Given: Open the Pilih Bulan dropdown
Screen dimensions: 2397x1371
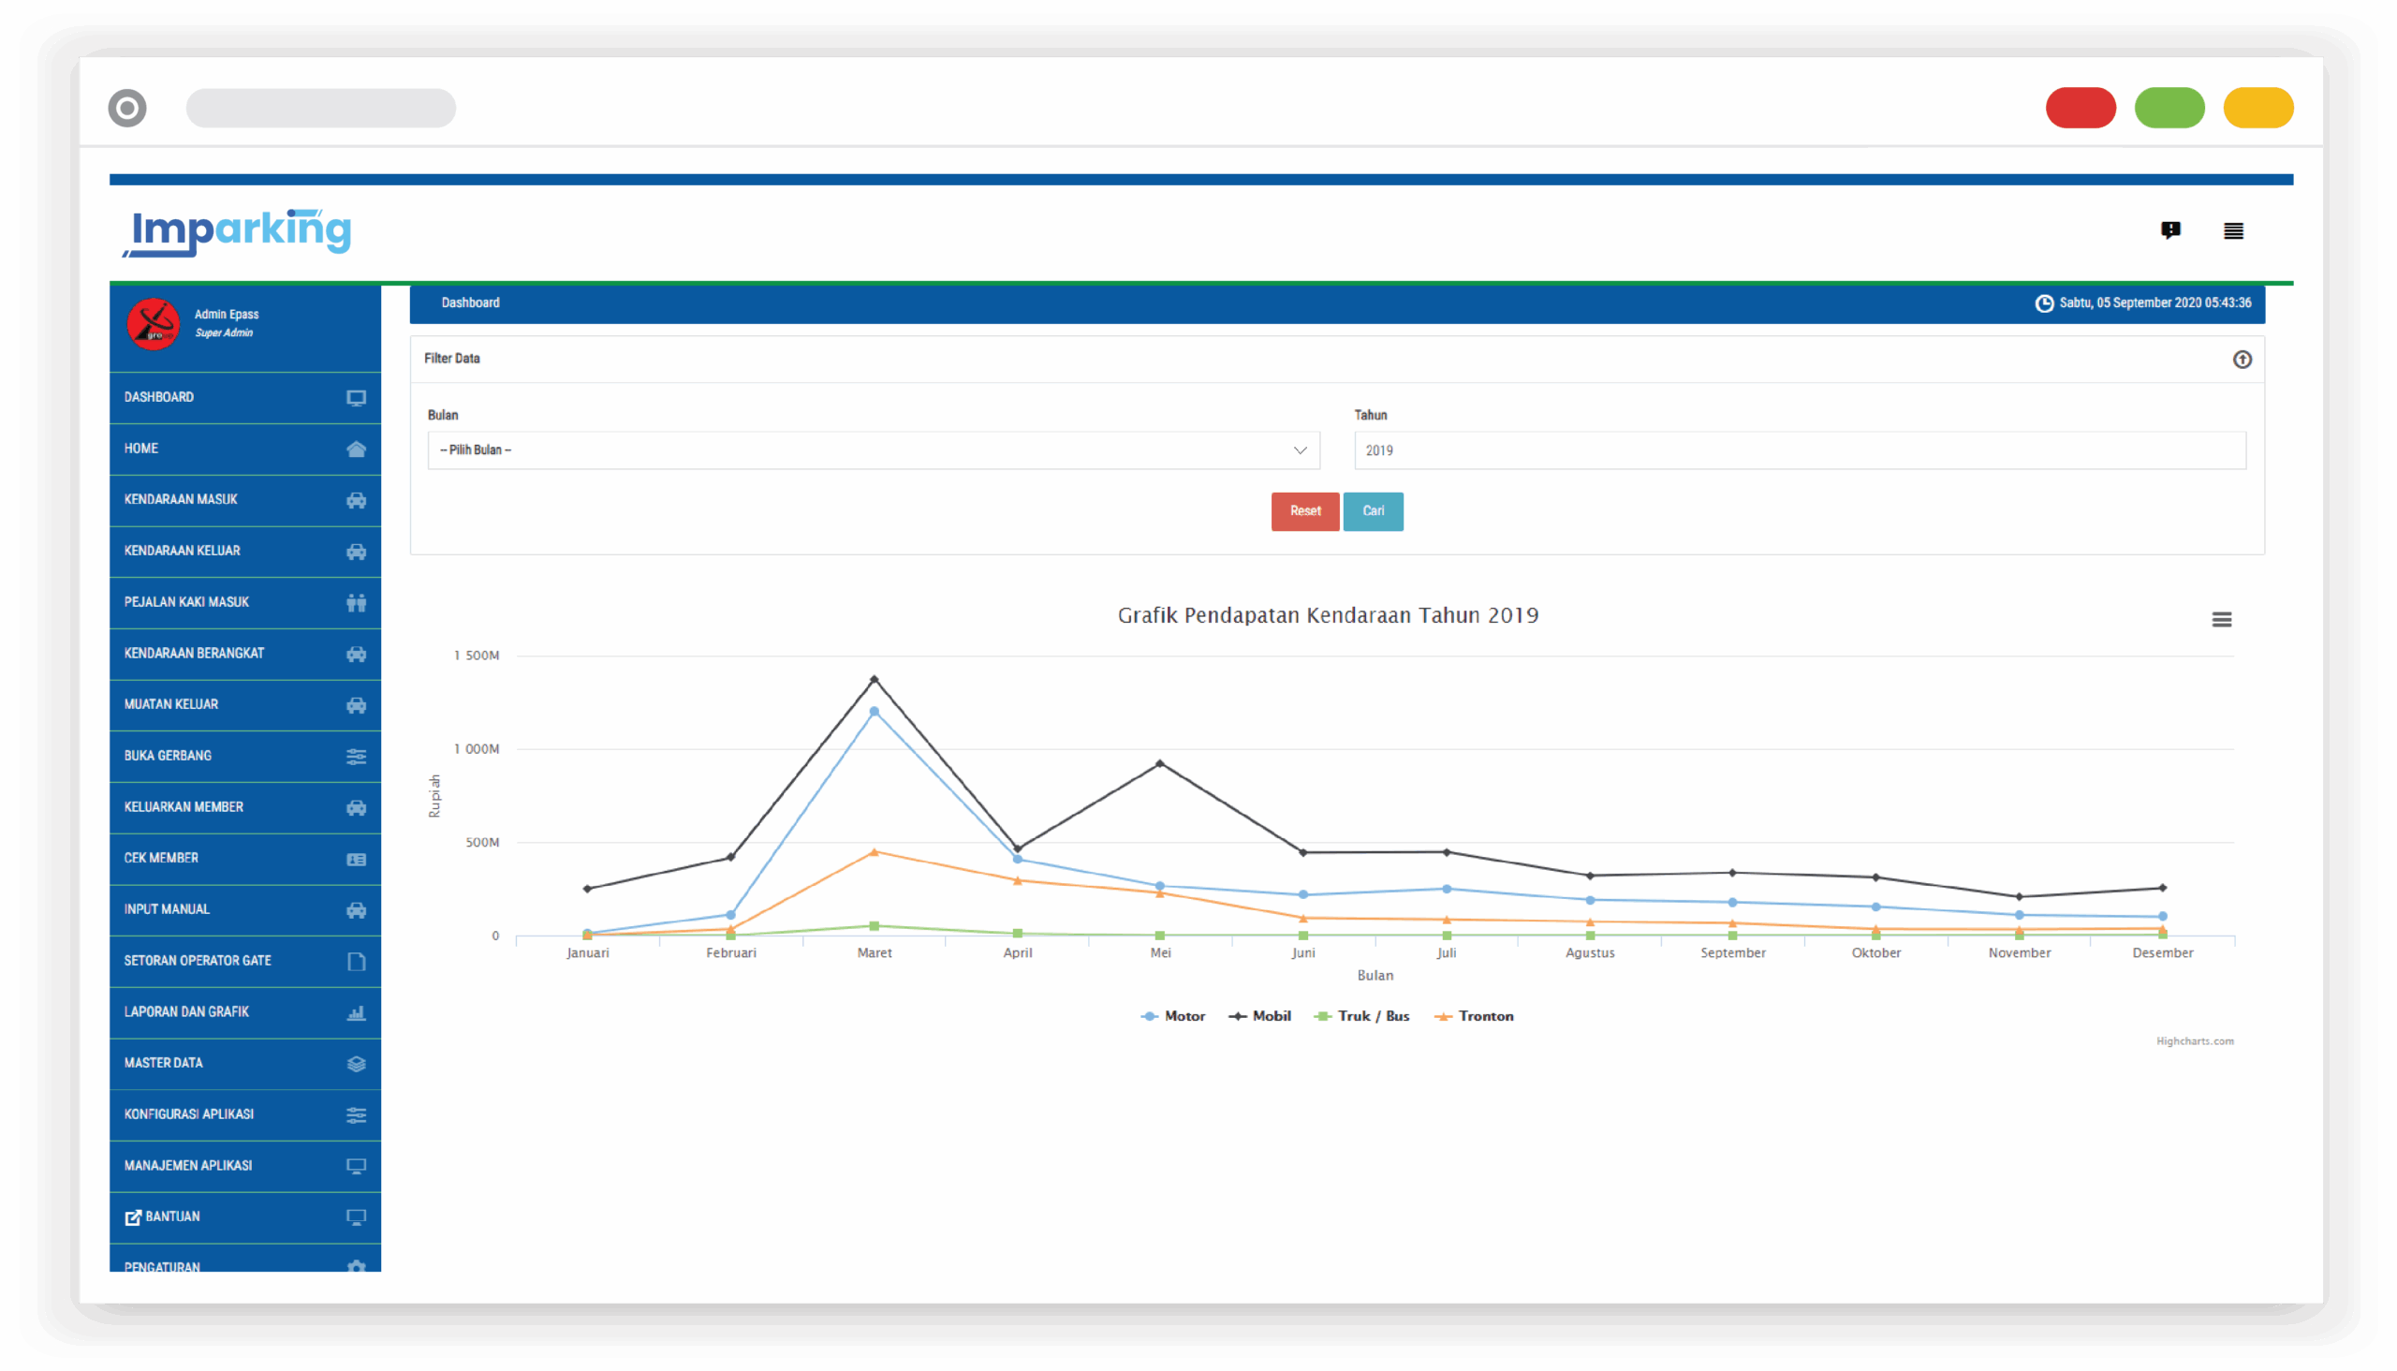Looking at the screenshot, I should [873, 450].
